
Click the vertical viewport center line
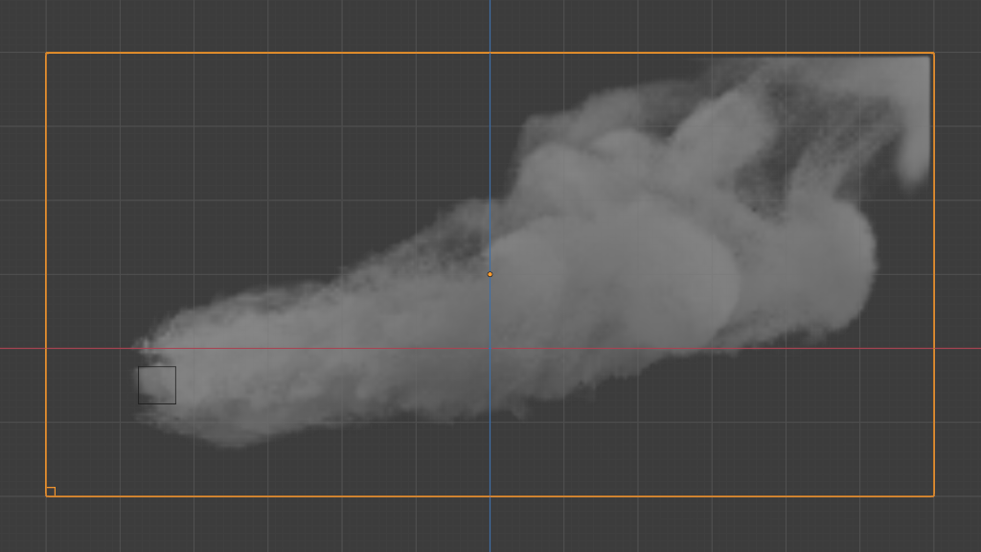click(490, 431)
